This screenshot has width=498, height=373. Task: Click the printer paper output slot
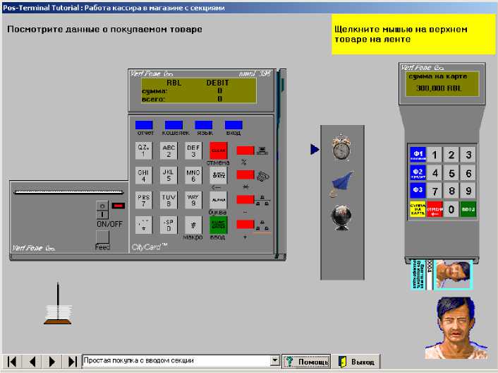click(x=68, y=192)
